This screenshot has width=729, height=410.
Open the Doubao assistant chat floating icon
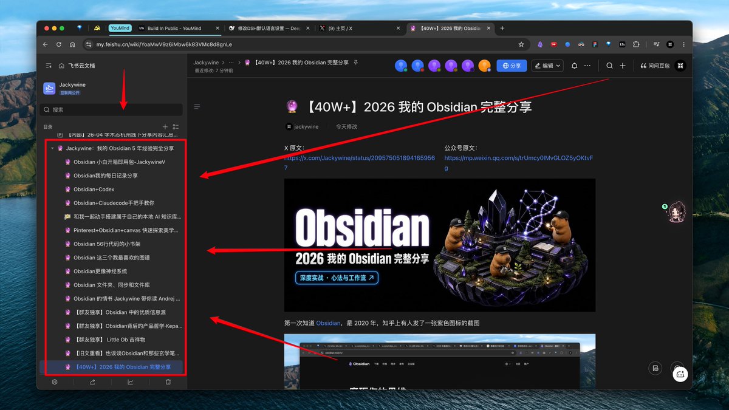[680, 375]
